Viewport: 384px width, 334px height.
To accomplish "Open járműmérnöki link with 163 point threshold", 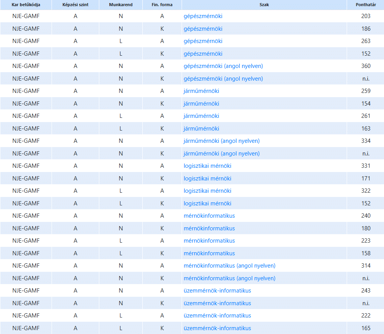I will pyautogui.click(x=201, y=129).
